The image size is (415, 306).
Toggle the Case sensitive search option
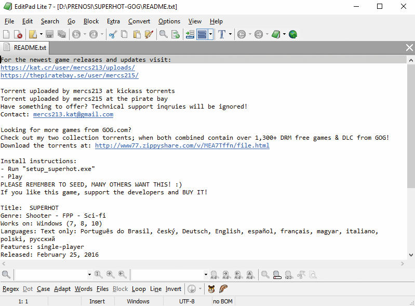tap(44, 289)
